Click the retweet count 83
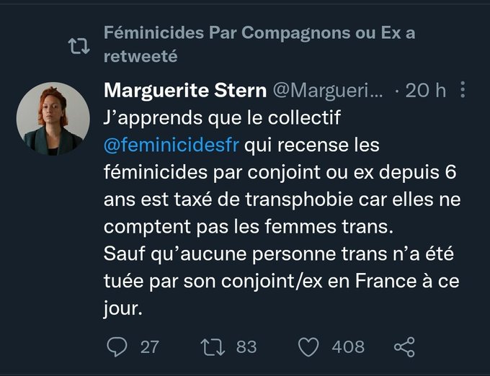The width and height of the screenshot is (490, 376). coord(246,347)
